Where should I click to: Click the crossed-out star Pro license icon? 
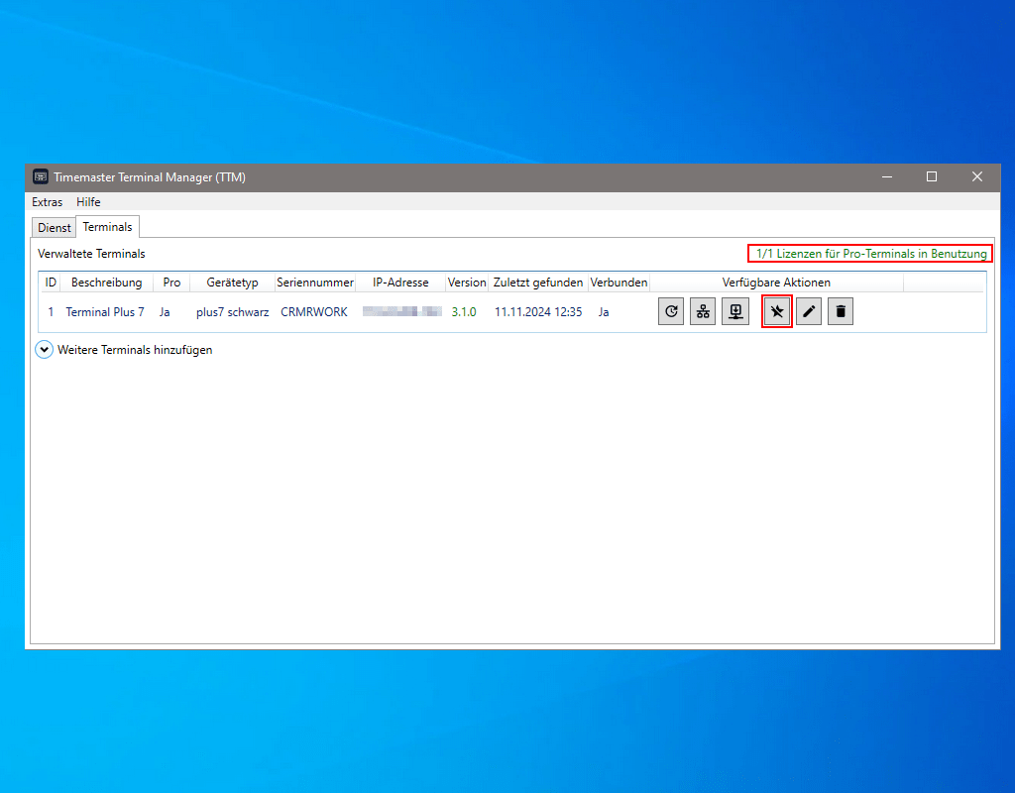[x=777, y=311]
